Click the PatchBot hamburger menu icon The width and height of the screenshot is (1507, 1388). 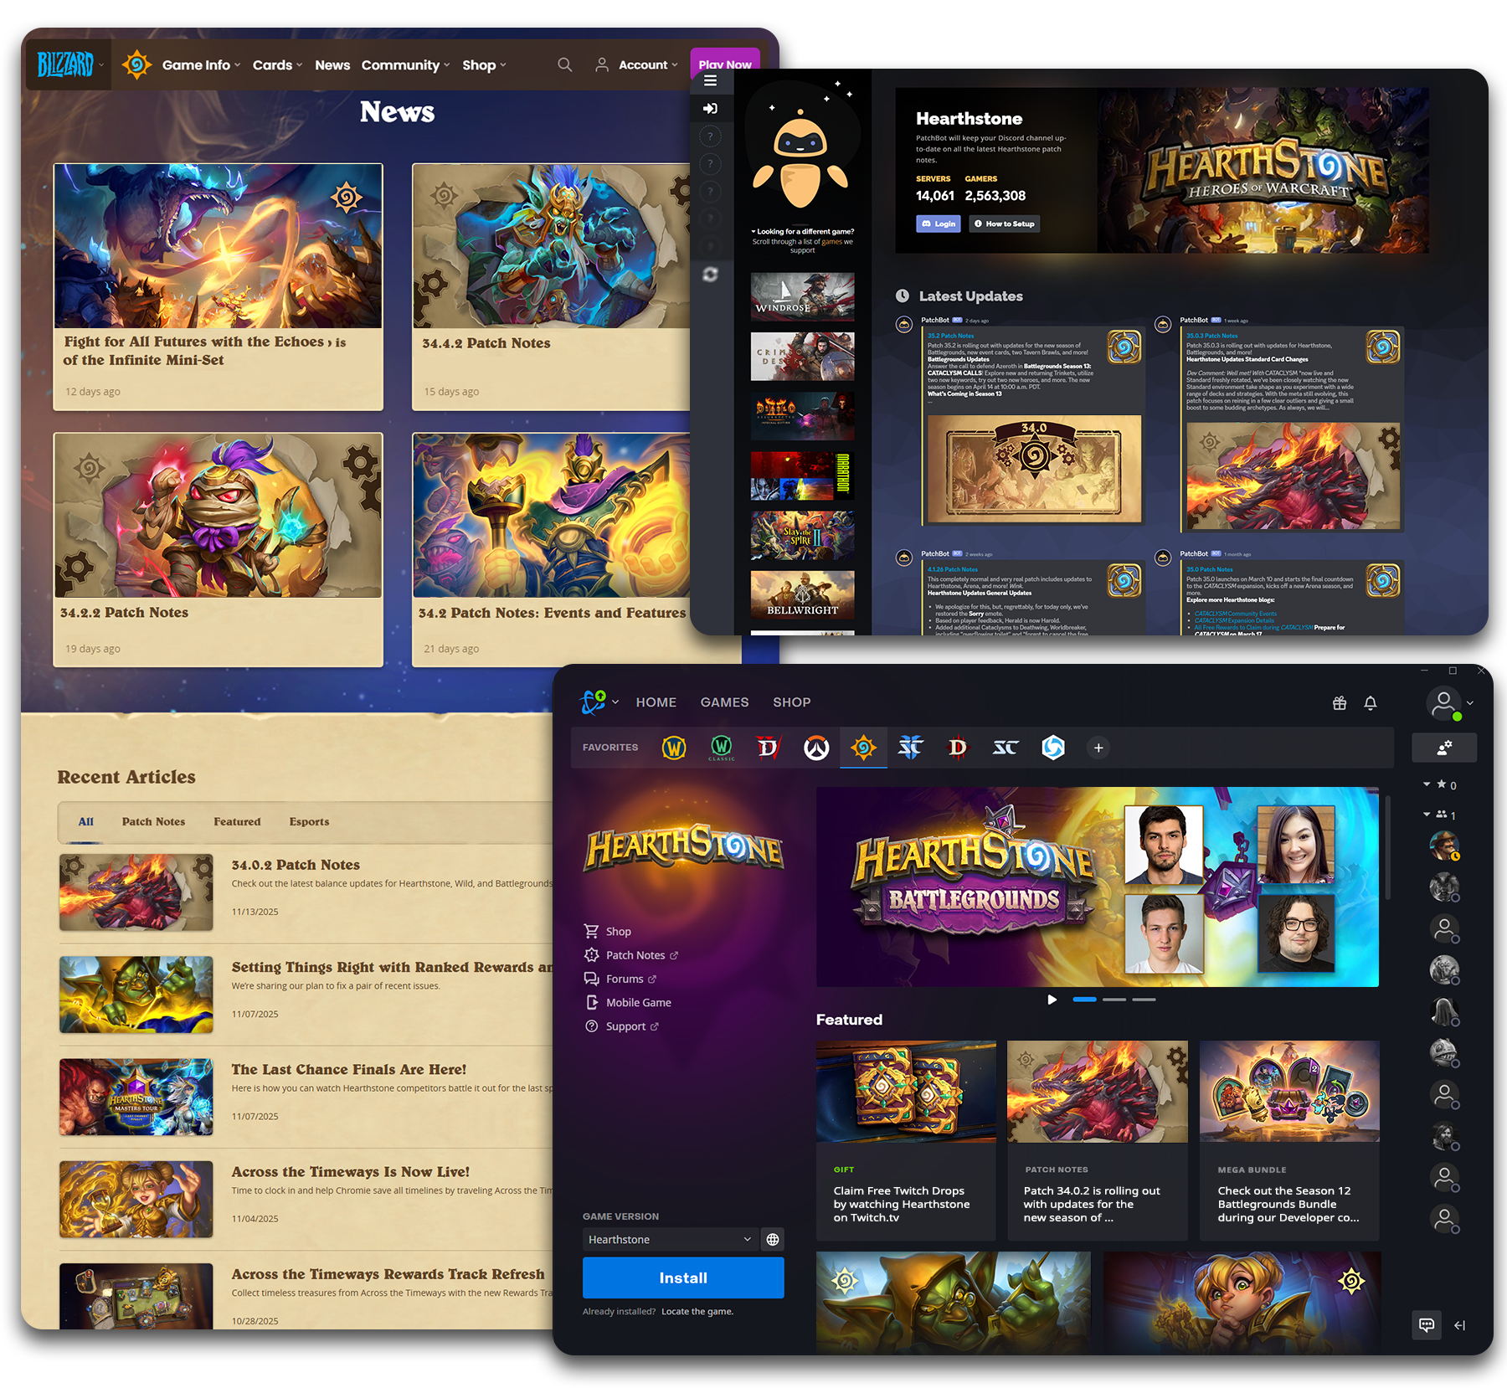tap(710, 80)
